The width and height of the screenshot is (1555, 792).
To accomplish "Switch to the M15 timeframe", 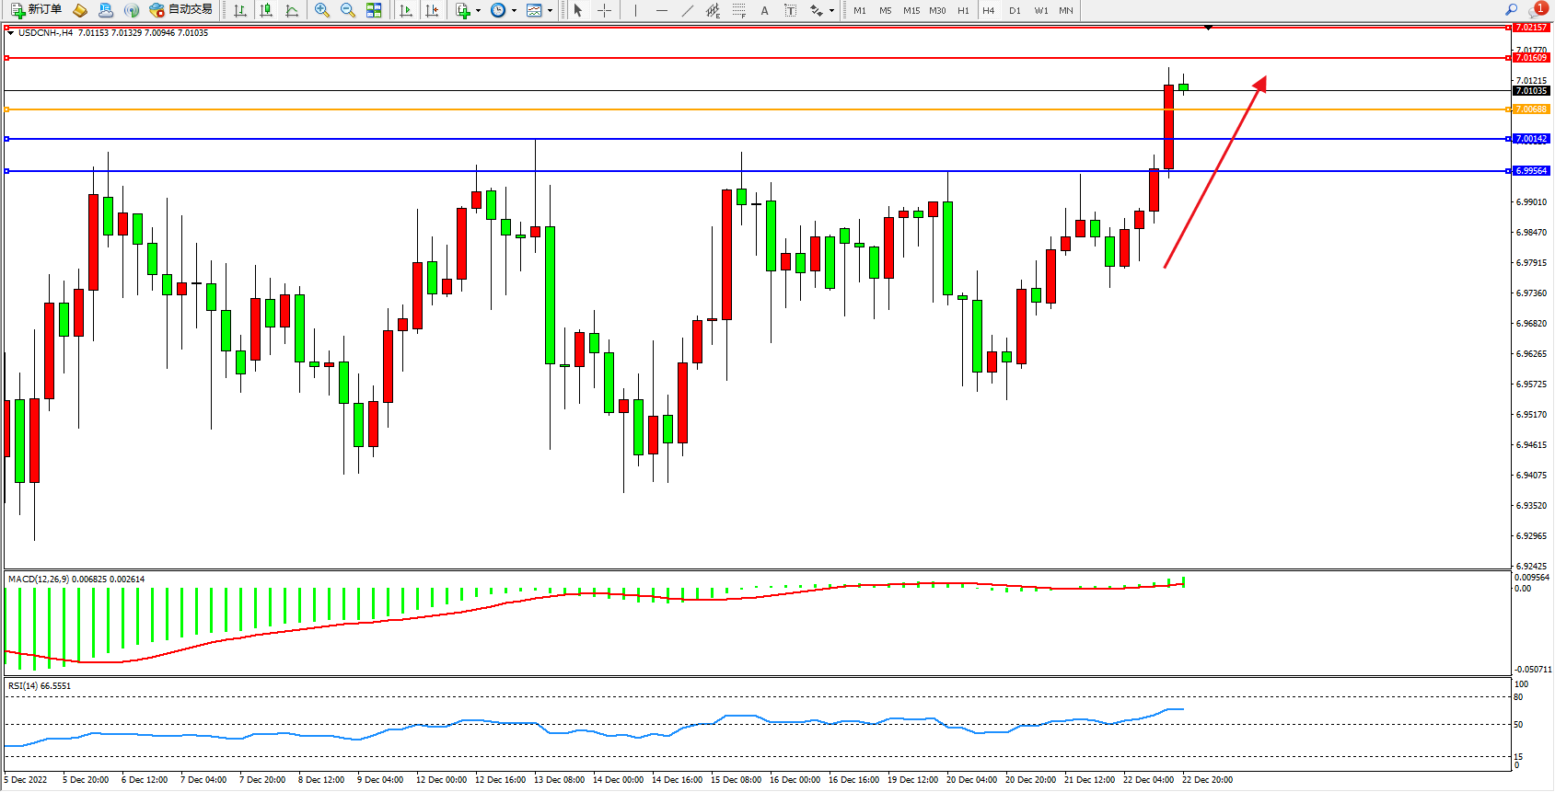I will click(911, 11).
